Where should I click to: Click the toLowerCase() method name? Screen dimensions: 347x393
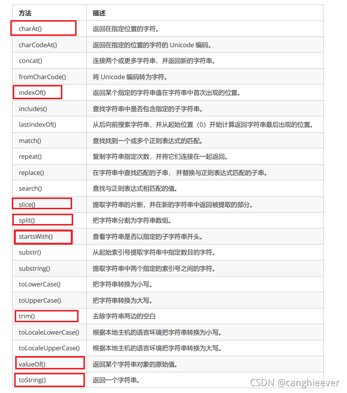pyautogui.click(x=40, y=284)
